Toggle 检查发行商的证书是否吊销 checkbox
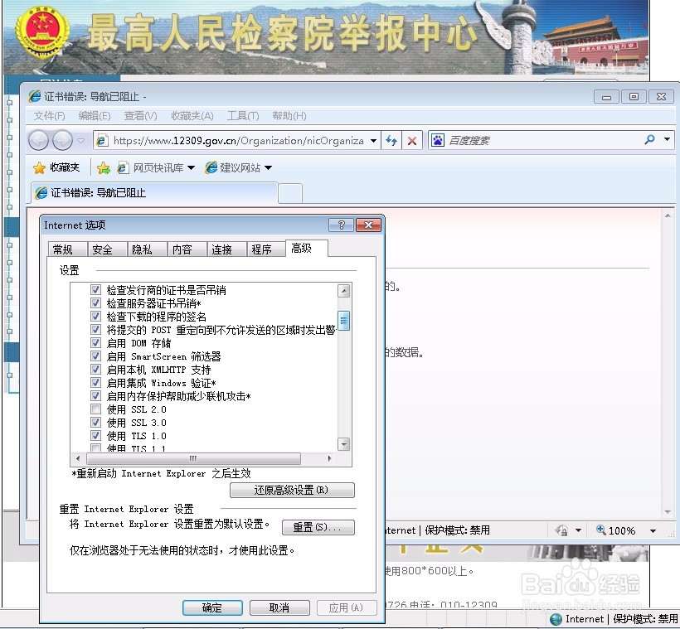 [96, 289]
